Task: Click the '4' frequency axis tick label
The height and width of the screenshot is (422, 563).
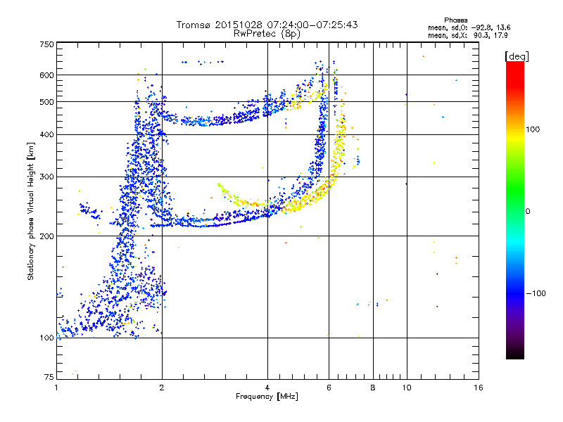Action: coord(267,388)
